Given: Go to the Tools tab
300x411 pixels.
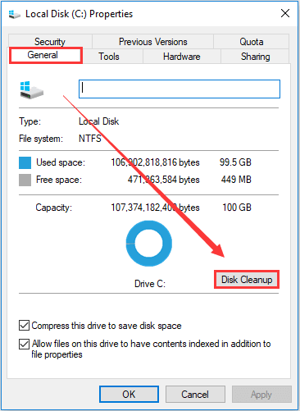Looking at the screenshot, I should tap(109, 57).
